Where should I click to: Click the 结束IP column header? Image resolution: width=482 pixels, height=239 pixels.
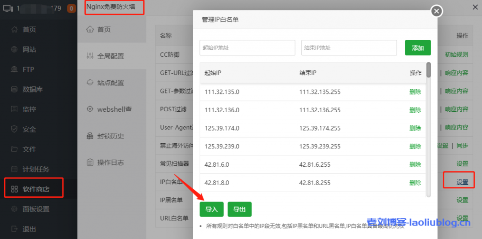click(x=308, y=73)
